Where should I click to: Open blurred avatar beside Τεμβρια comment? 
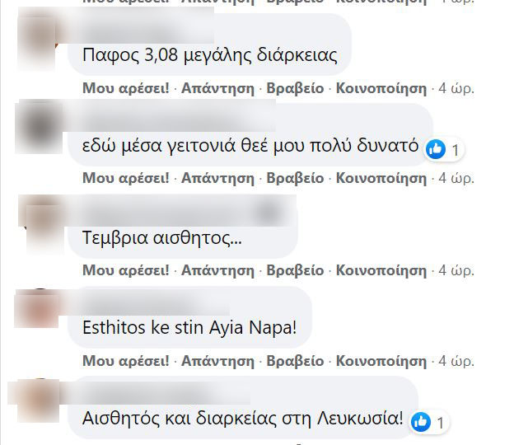pyautogui.click(x=41, y=225)
